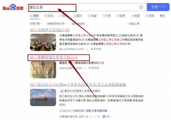Image resolution: width=171 pixels, height=120 pixels.
Task: Expand 时间不限 time filter dropdown
Action: point(36,24)
